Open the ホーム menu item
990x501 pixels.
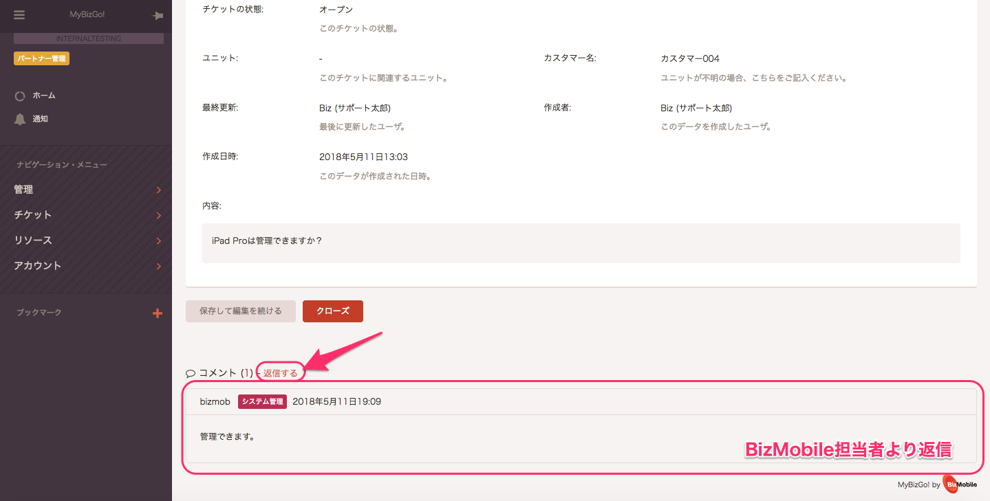pyautogui.click(x=44, y=96)
